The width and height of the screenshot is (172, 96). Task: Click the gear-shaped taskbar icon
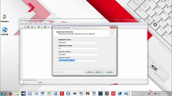pos(107,94)
